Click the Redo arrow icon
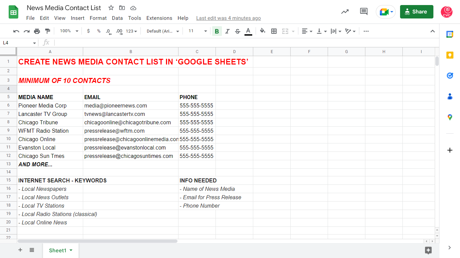This screenshot has height=258, width=460. point(27,31)
